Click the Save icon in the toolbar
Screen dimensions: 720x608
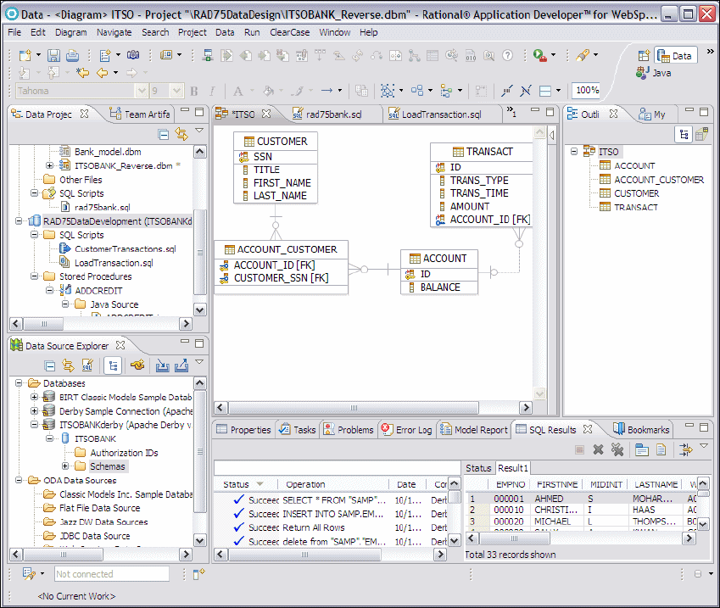(53, 55)
